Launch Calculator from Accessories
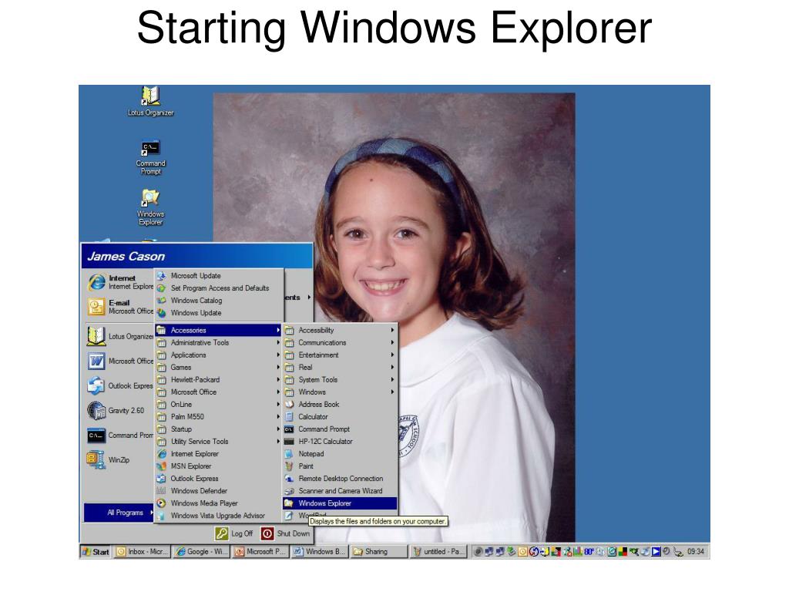This screenshot has width=789, height=592. [x=340, y=417]
